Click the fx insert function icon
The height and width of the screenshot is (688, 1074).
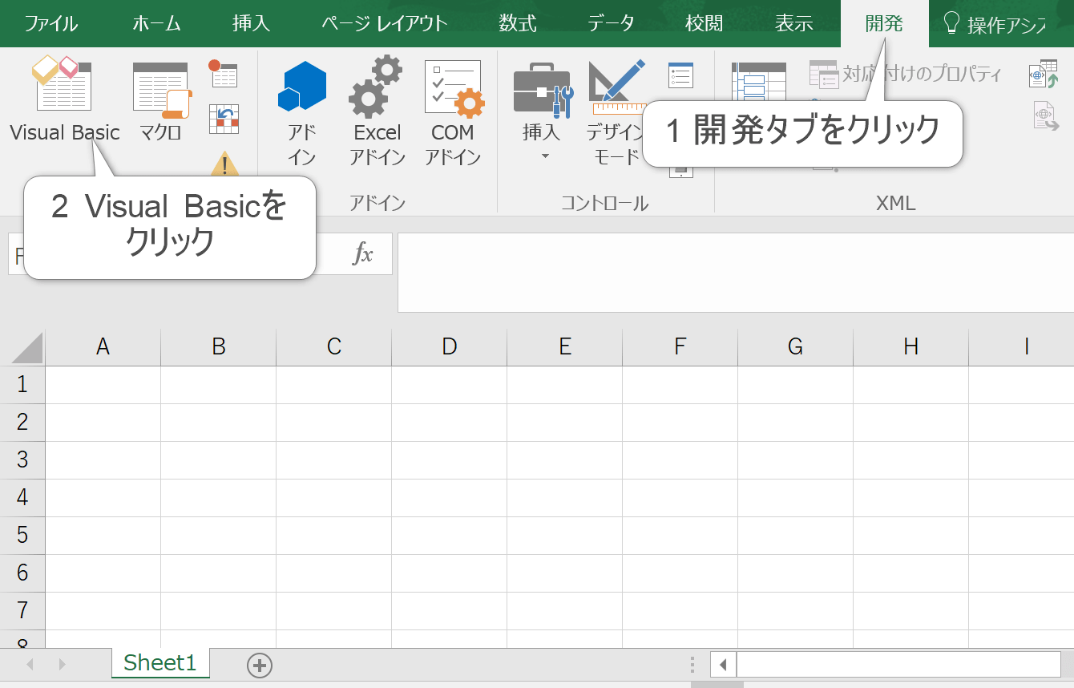click(x=363, y=254)
